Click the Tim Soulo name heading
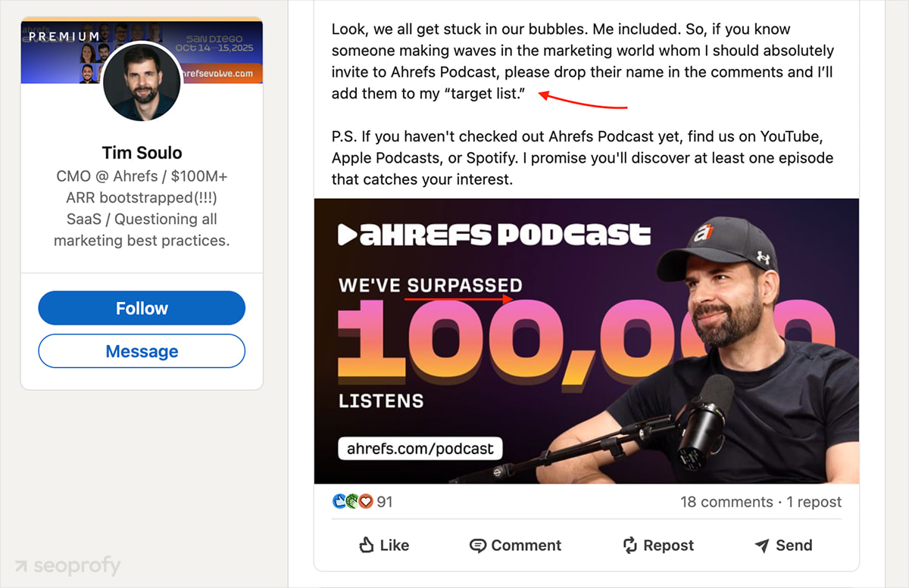 (x=142, y=153)
